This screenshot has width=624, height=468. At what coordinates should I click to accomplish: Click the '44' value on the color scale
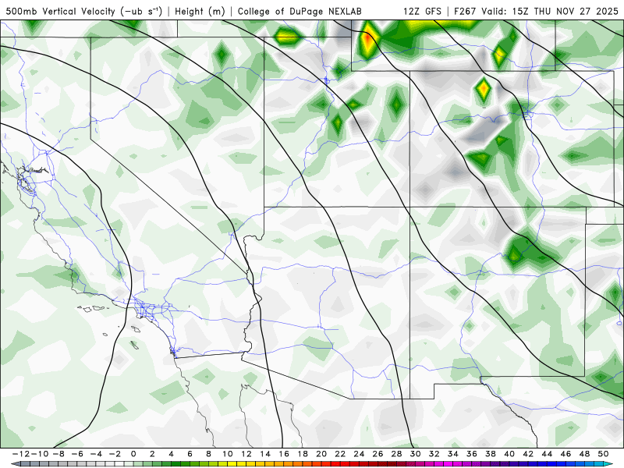[x=548, y=454]
